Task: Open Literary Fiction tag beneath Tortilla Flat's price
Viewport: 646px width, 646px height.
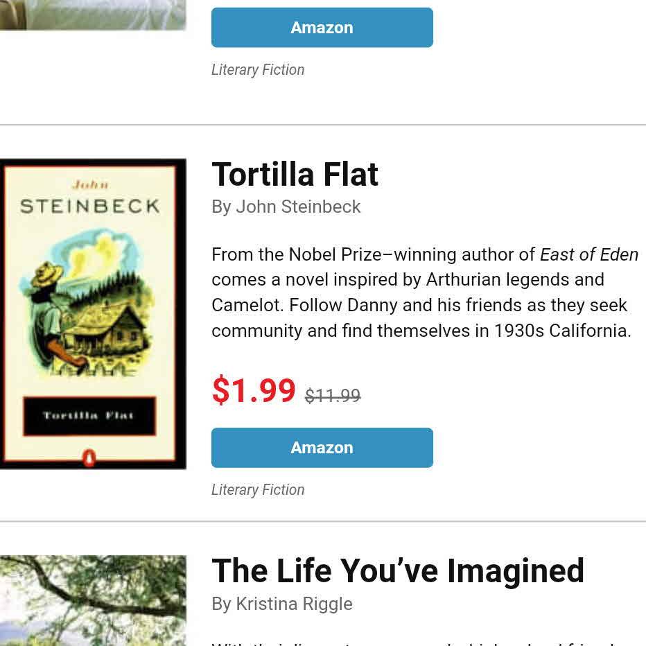Action: tap(258, 490)
